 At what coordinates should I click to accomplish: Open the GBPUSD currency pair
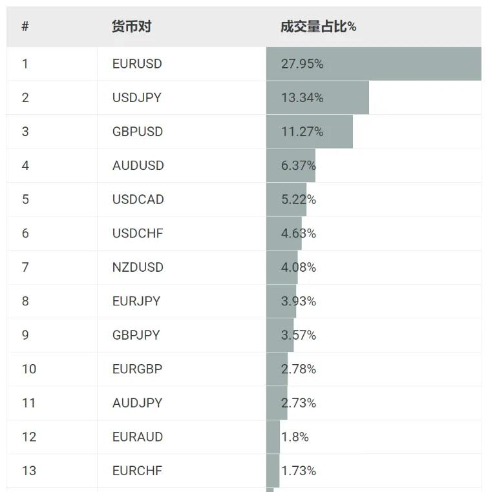click(x=137, y=132)
